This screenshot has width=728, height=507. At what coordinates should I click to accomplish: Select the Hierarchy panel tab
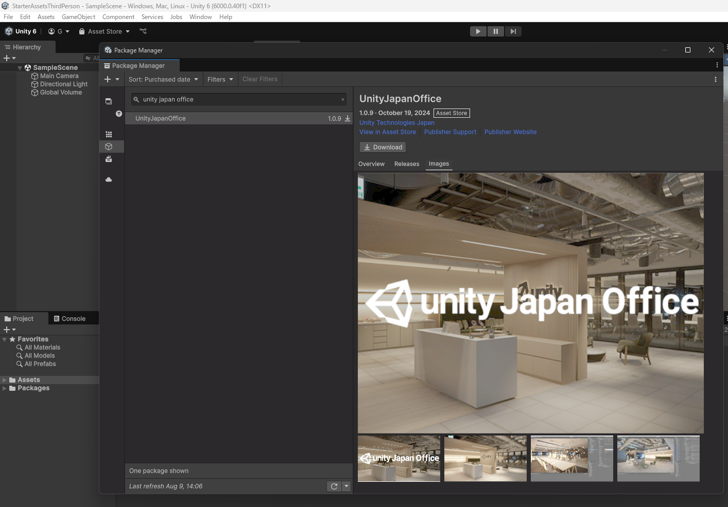pyautogui.click(x=27, y=47)
